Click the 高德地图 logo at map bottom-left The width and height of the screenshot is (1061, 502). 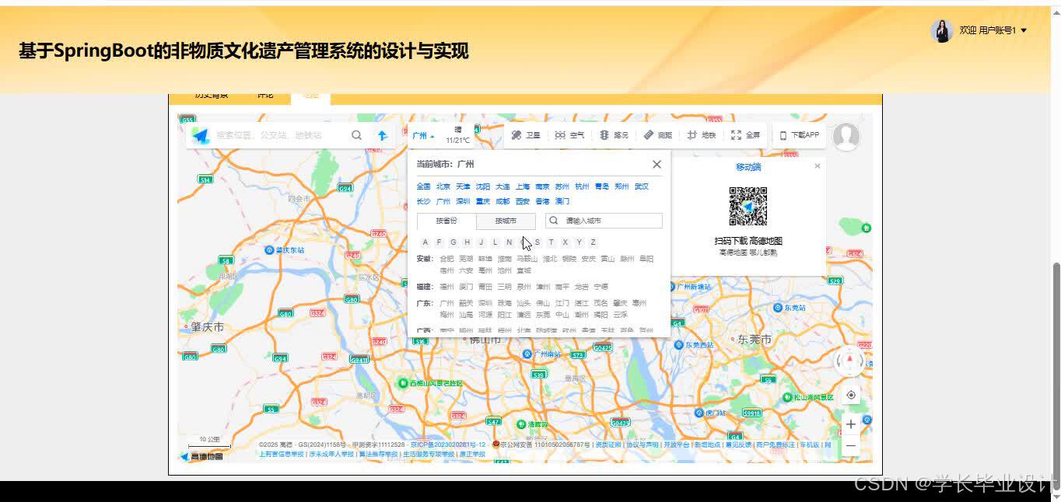click(202, 456)
